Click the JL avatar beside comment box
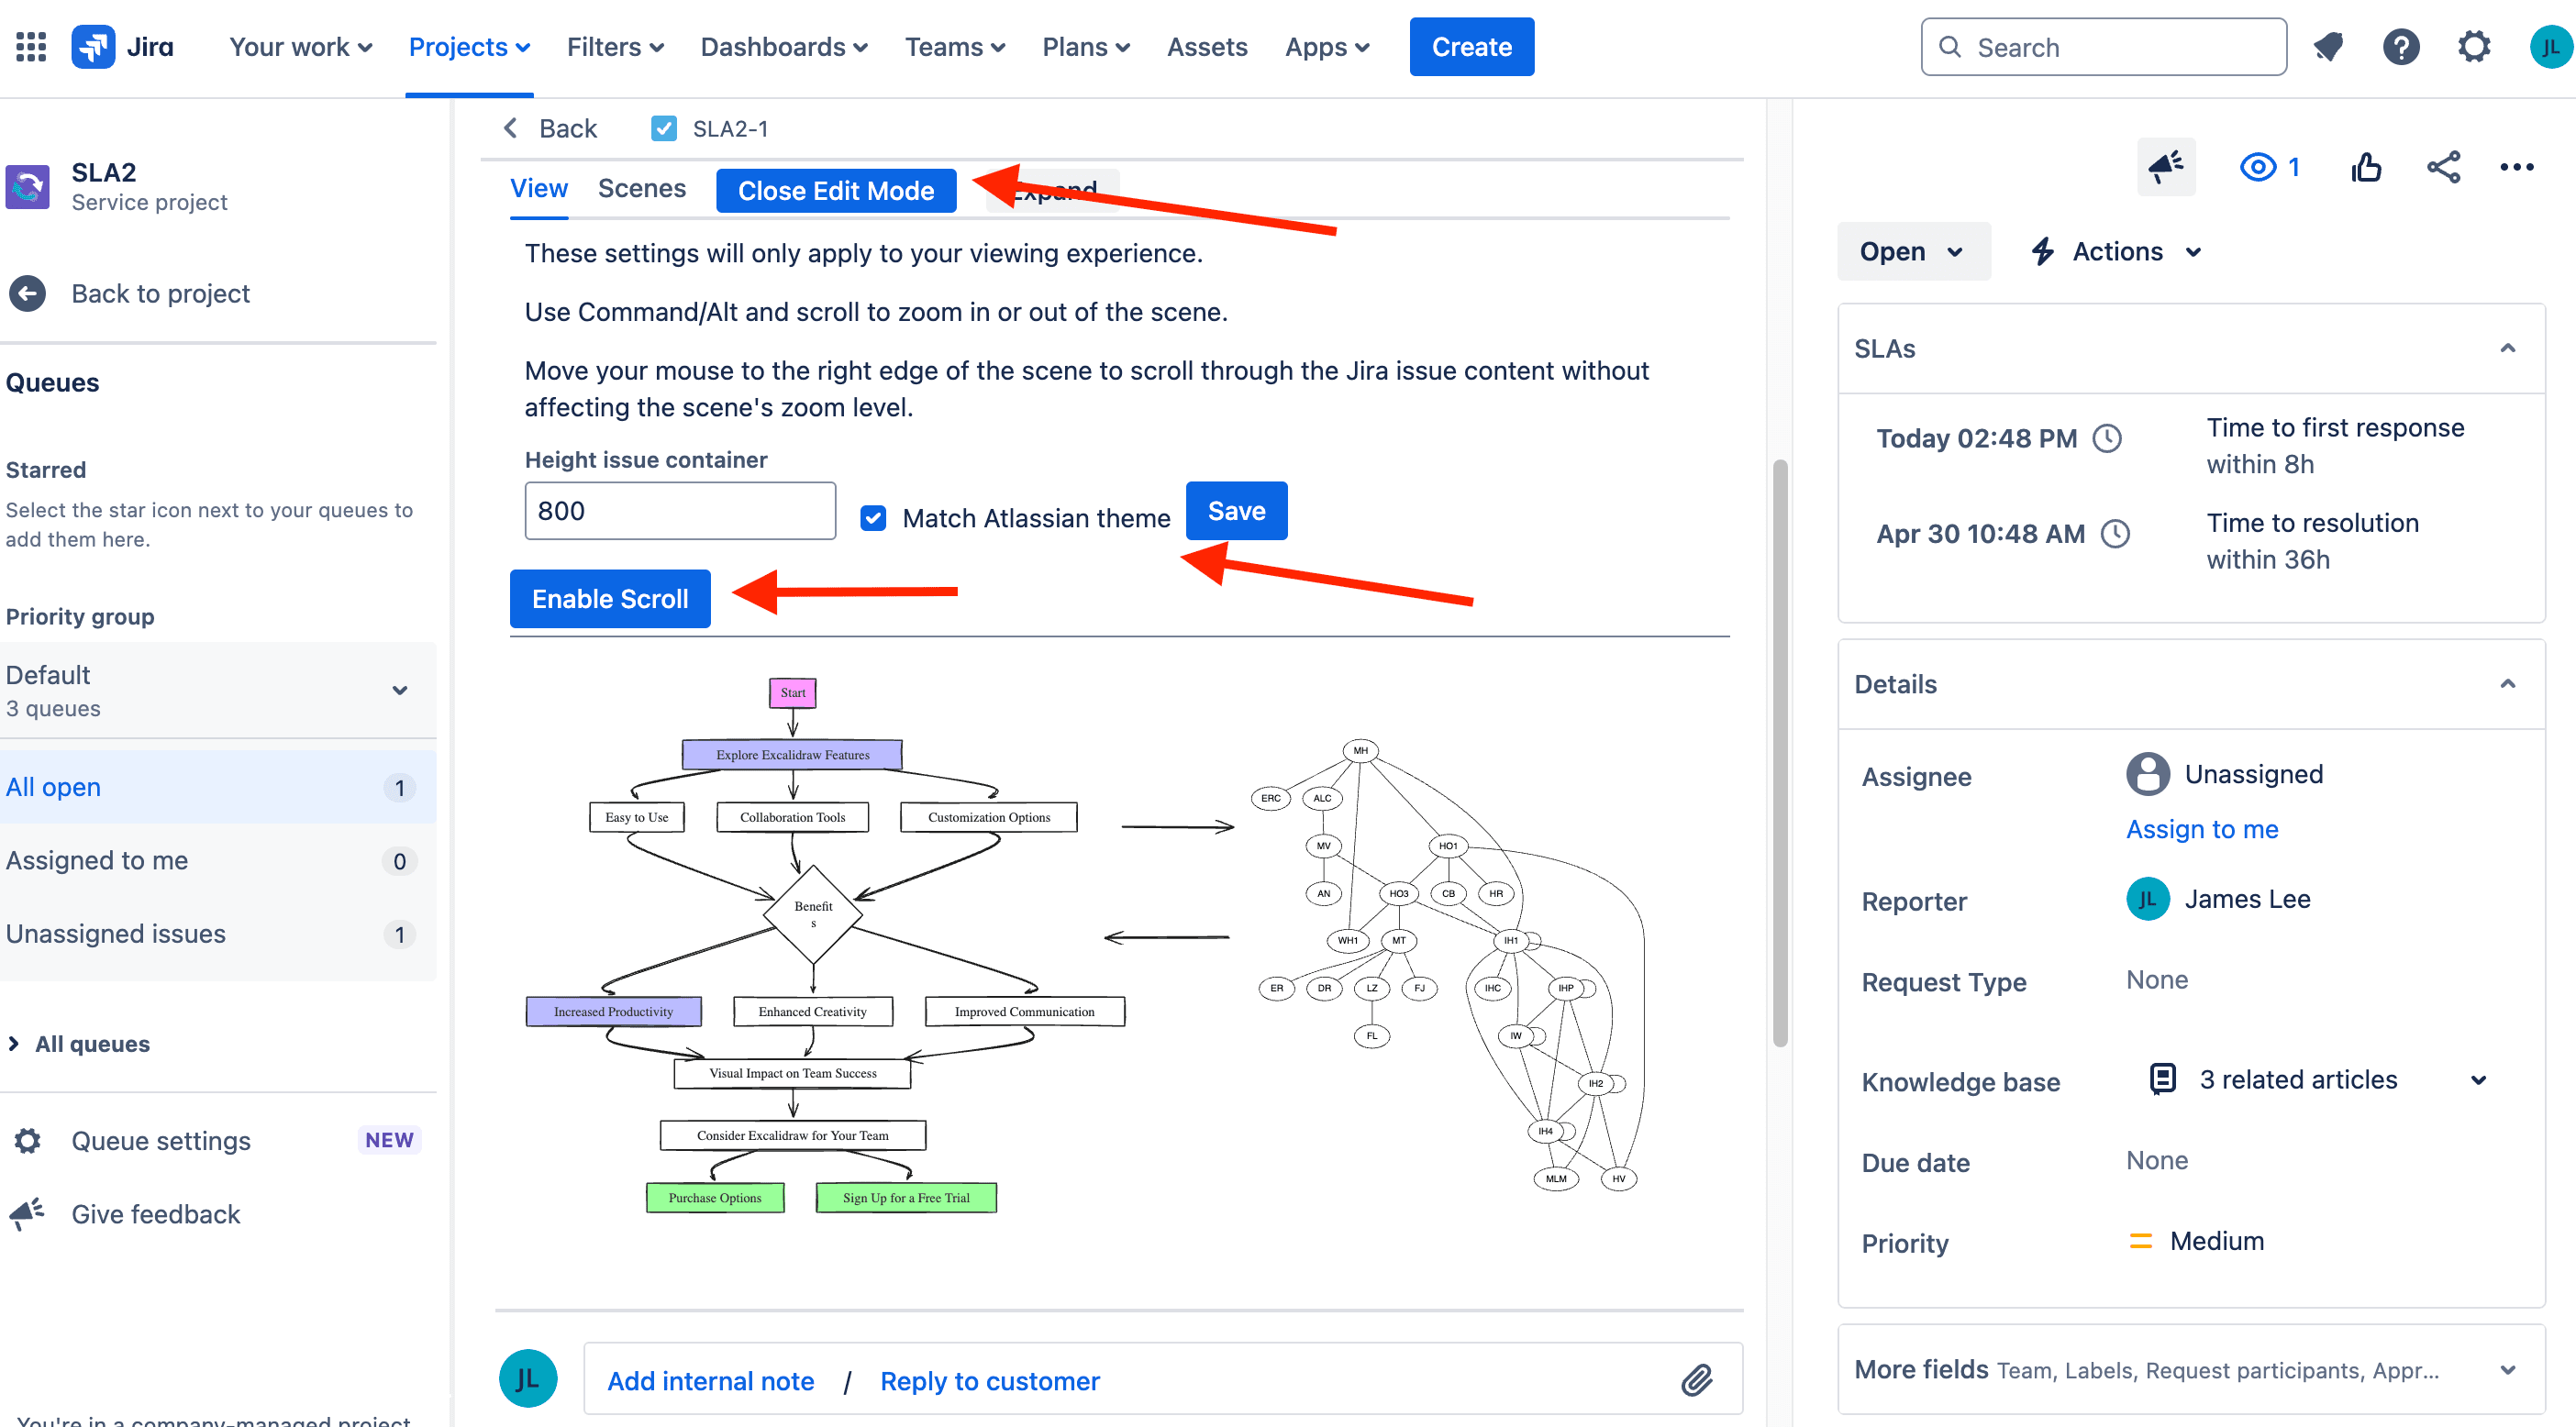The height and width of the screenshot is (1427, 2576). point(528,1378)
